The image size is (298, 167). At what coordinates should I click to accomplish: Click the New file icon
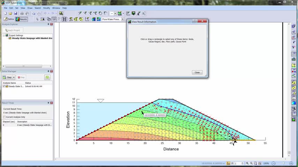(x=5, y=14)
